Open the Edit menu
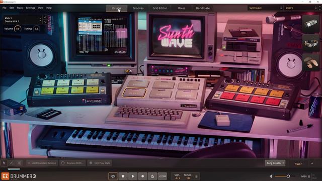The height and width of the screenshot is (181, 322). pyautogui.click(x=12, y=8)
